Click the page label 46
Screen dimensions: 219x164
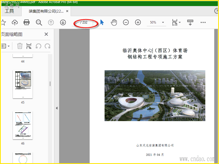[23, 143]
